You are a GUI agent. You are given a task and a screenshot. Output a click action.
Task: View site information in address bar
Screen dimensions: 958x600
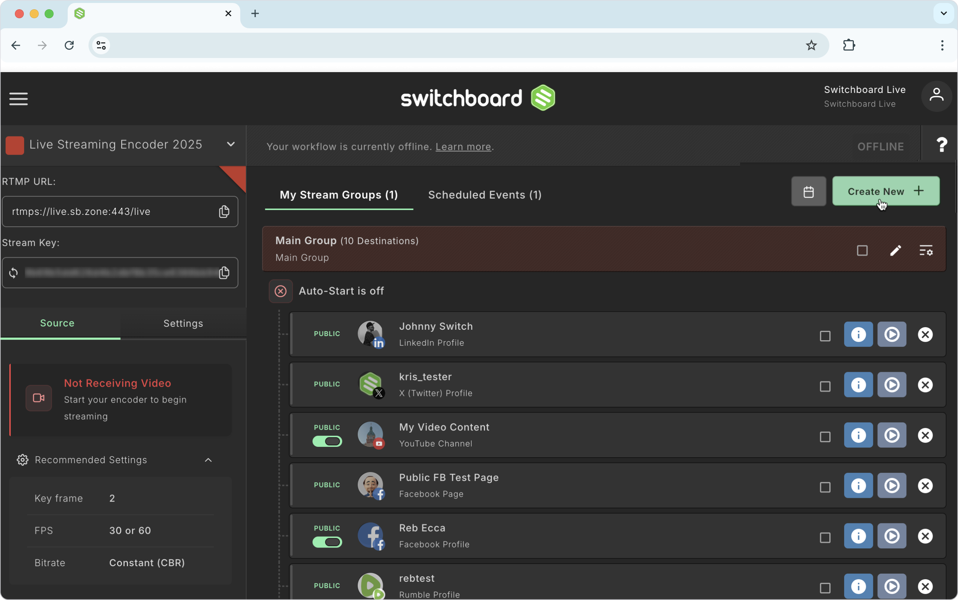[x=101, y=45]
